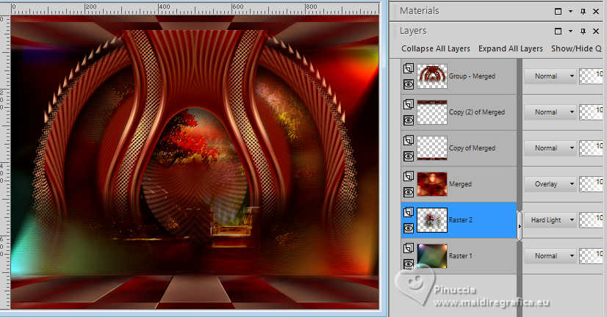This screenshot has height=317, width=607.
Task: Toggle visibility of Raster 2 layer
Action: (409, 228)
